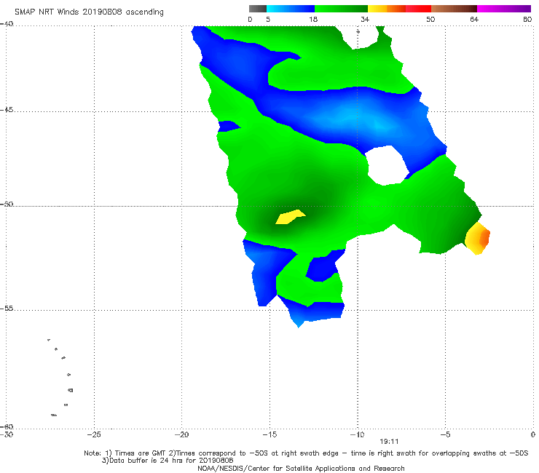Click the brown segment of the color bar
Screen dimensions: 539x473
[454, 9]
